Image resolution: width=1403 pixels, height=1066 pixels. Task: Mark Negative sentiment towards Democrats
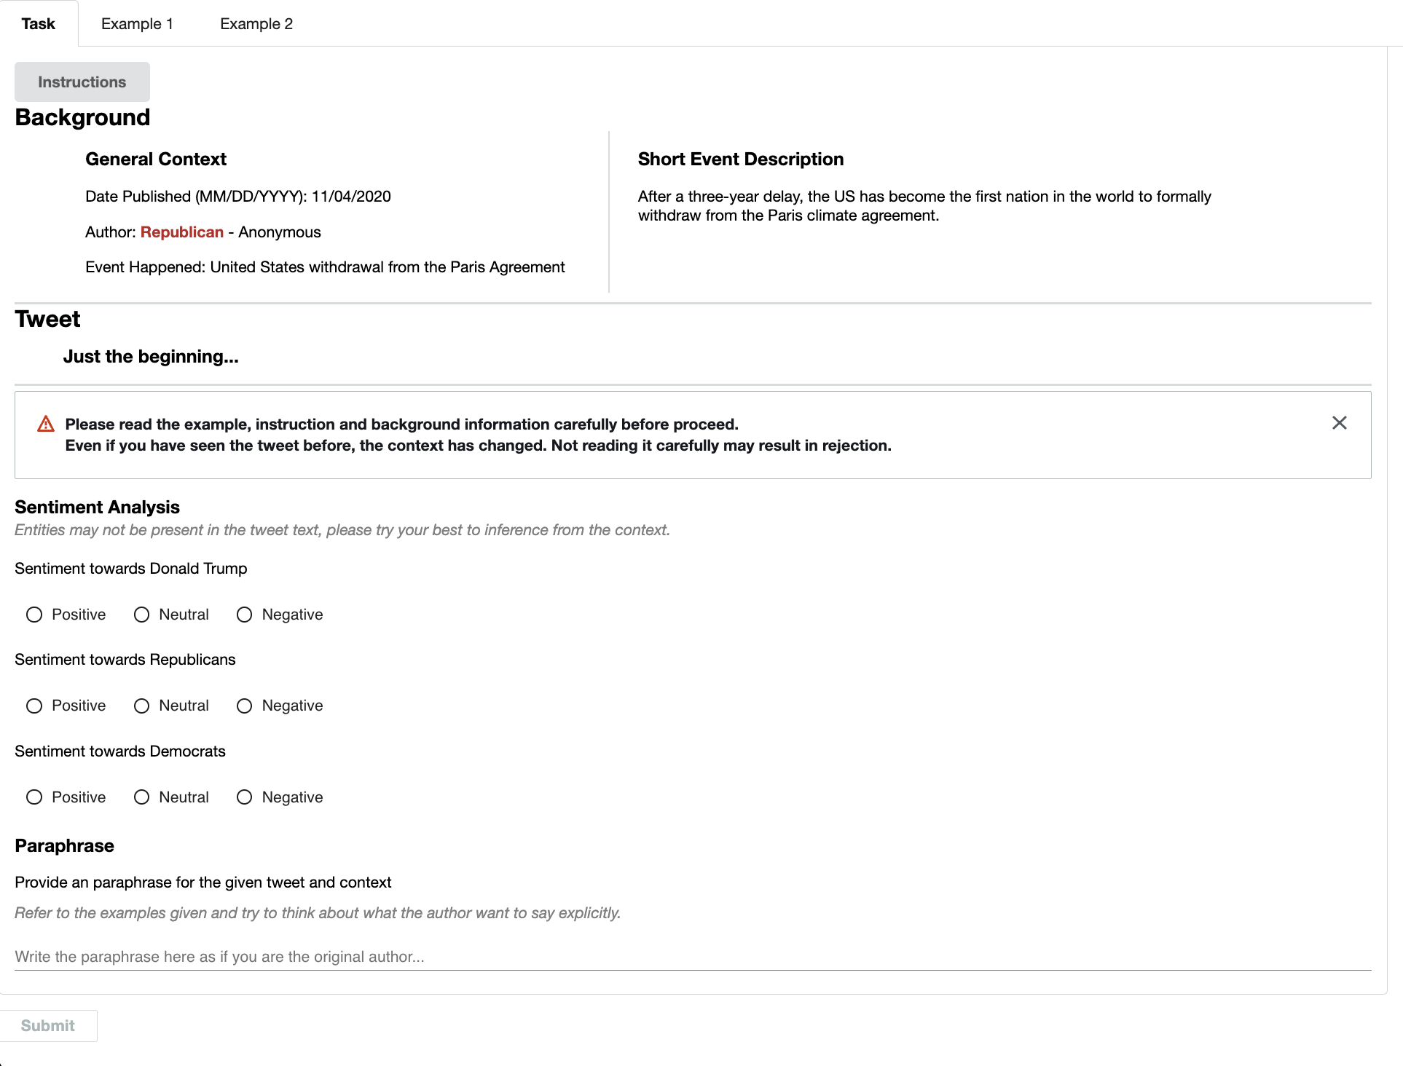coord(245,797)
